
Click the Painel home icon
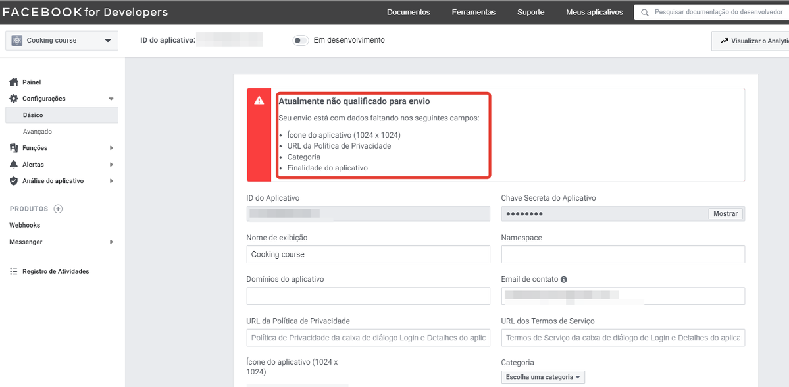click(x=13, y=82)
